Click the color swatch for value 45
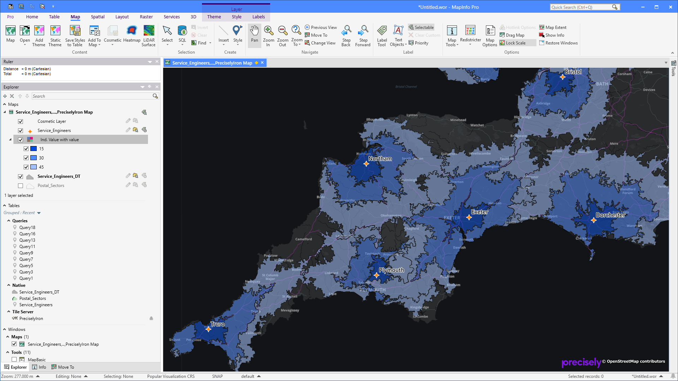This screenshot has width=678, height=381. (x=34, y=167)
